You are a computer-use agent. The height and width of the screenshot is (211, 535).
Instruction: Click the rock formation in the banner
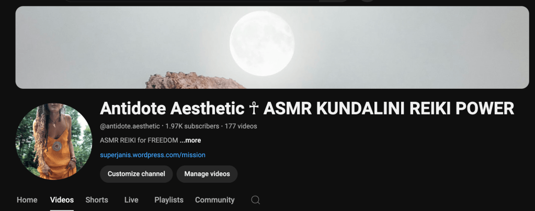pos(195,80)
